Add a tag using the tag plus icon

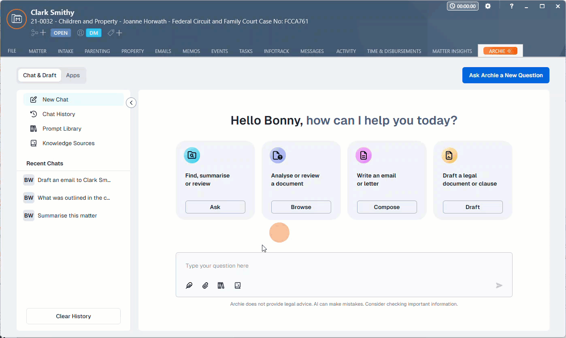[115, 33]
